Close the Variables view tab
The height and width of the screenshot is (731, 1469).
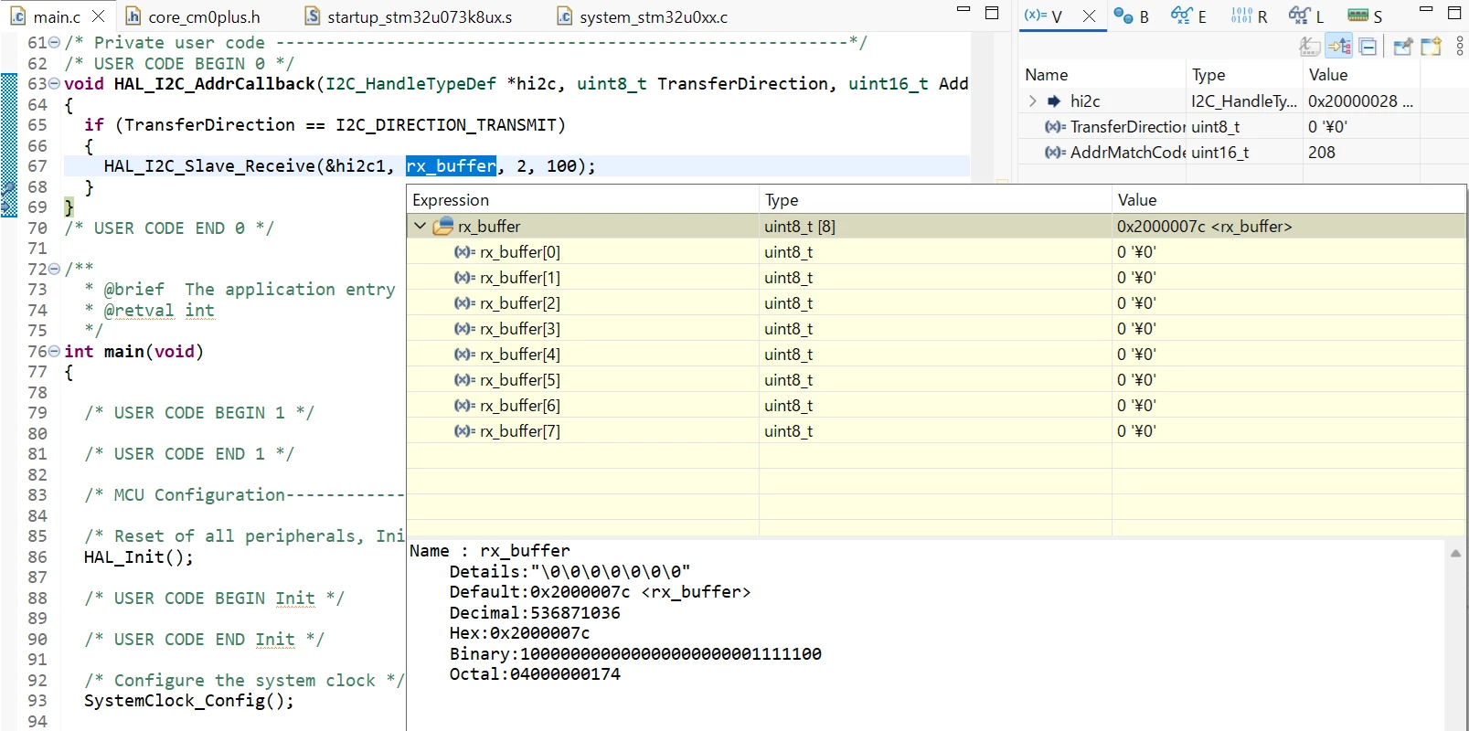point(1089,16)
